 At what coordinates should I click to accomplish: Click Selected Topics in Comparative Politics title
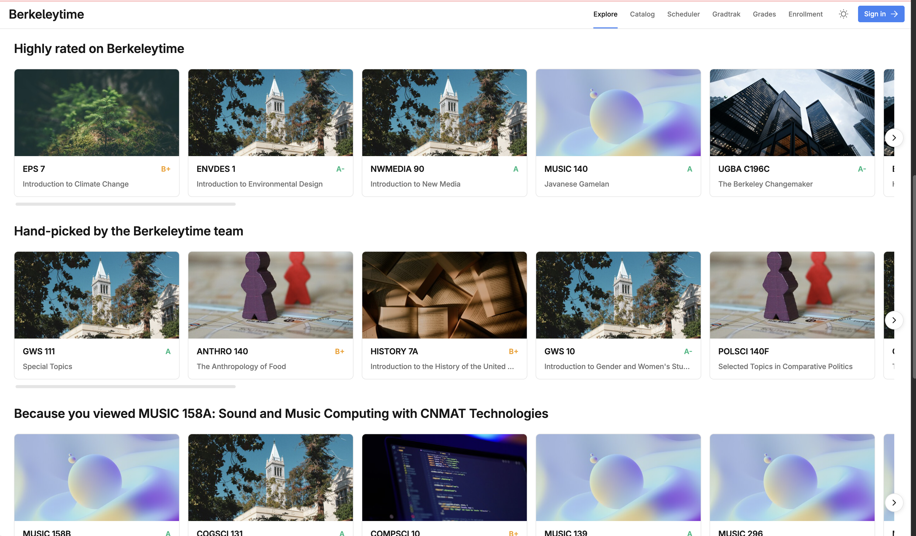785,366
